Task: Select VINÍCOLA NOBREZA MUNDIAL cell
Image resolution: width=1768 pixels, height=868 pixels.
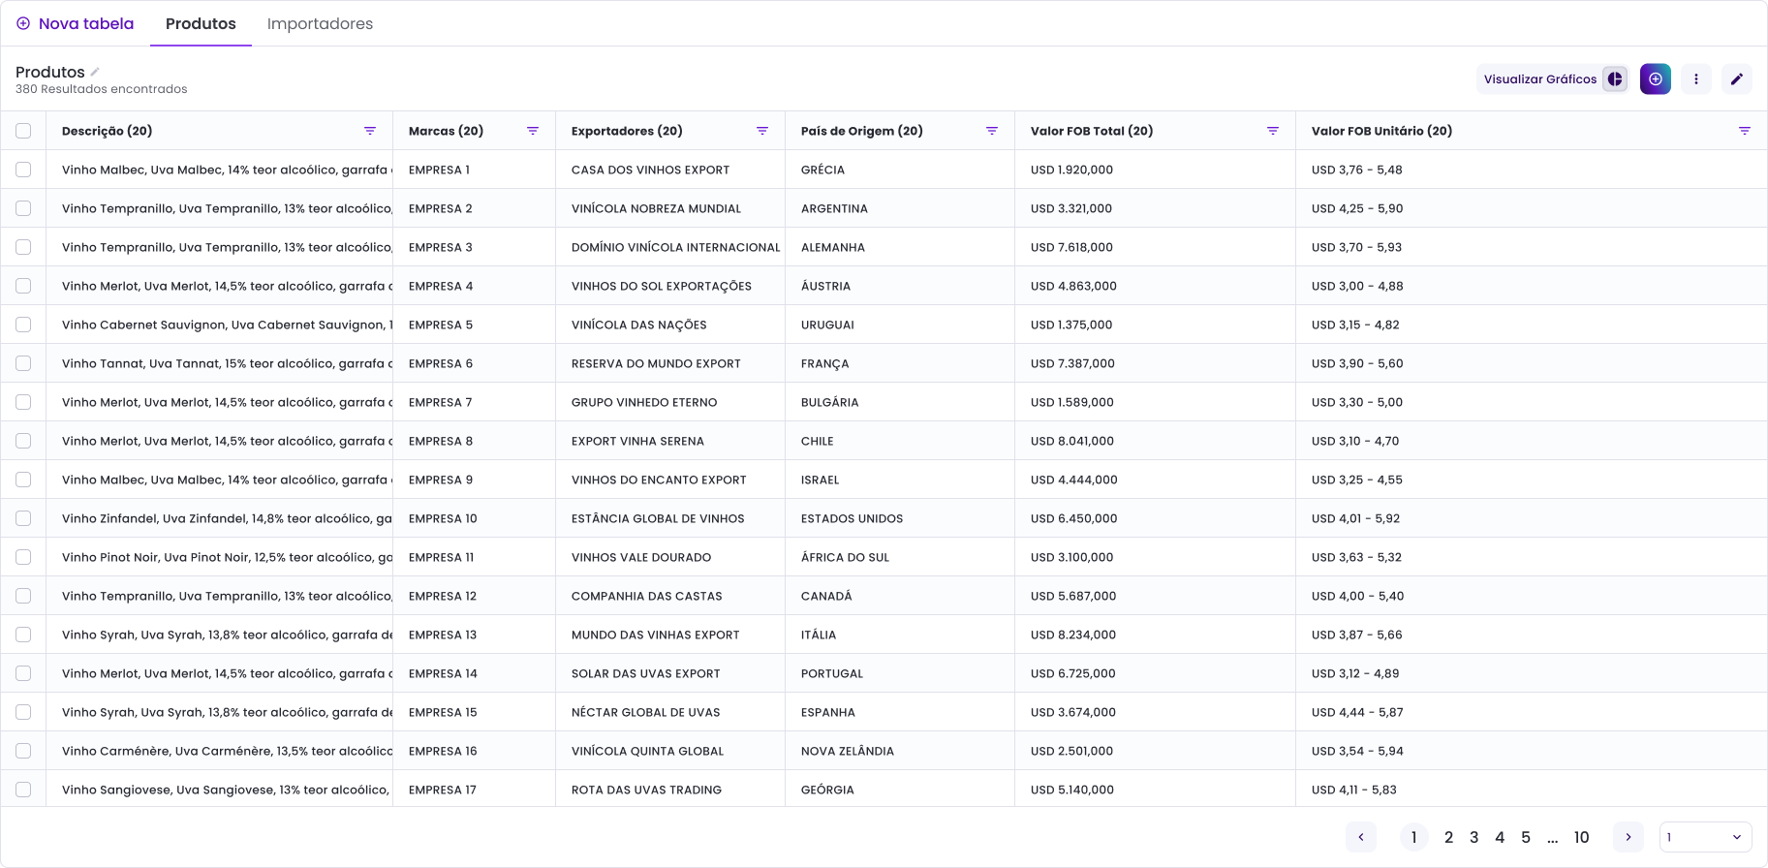Action: pyautogui.click(x=670, y=208)
